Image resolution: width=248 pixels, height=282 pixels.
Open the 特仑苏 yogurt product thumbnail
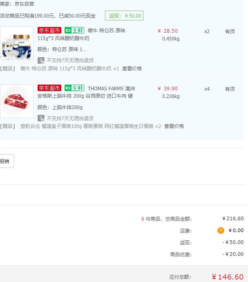pyautogui.click(x=17, y=43)
